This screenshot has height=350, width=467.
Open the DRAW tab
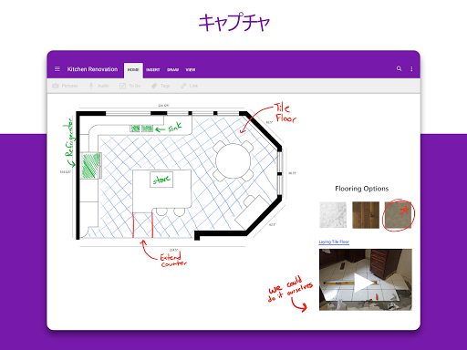[172, 70]
